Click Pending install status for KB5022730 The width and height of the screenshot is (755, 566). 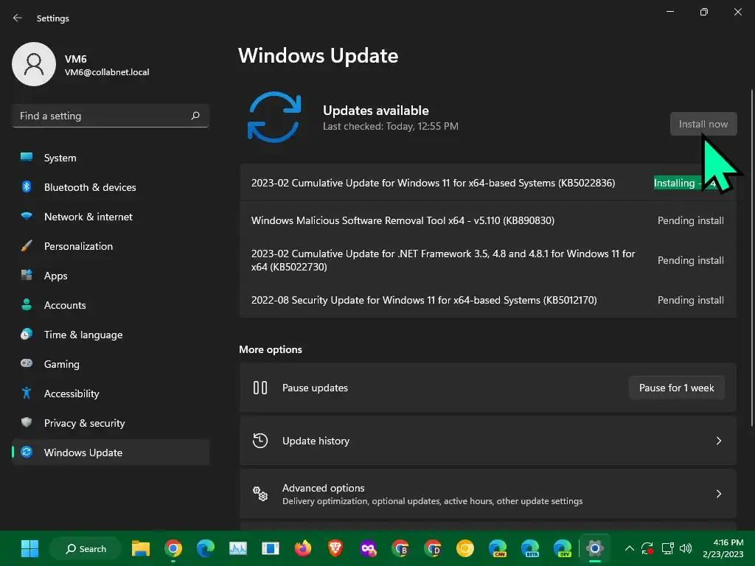[x=690, y=260]
